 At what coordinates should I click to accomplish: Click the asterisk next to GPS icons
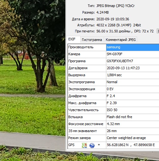[x=99, y=145]
